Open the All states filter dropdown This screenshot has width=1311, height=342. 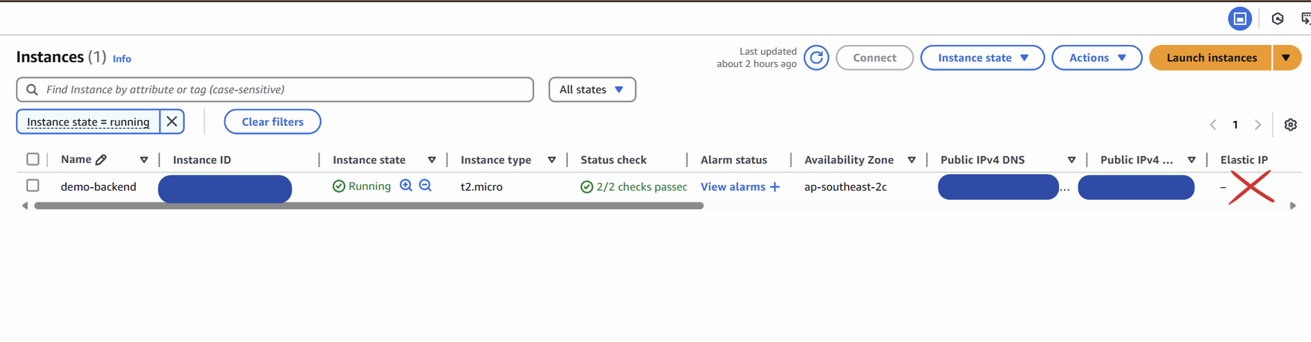(592, 89)
